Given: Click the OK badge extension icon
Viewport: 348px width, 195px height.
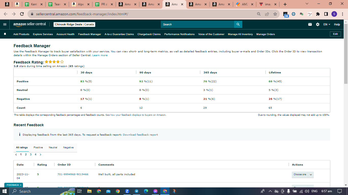Looking at the screenshot, I should (x=286, y=14).
